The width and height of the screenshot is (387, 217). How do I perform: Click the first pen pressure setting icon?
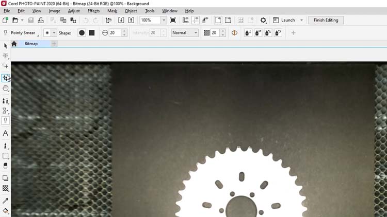click(248, 33)
